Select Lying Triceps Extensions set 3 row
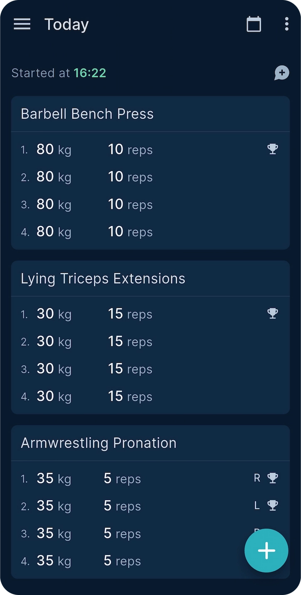301x595 pixels. (125, 369)
